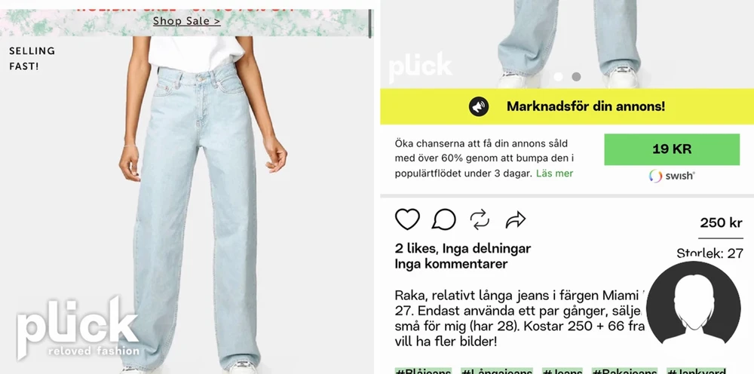Open the #Jankyard hashtag
The width and height of the screenshot is (754, 374).
click(696, 371)
